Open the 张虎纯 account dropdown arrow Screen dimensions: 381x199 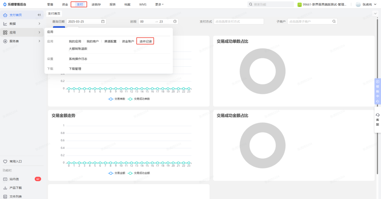pyautogui.click(x=375, y=4)
